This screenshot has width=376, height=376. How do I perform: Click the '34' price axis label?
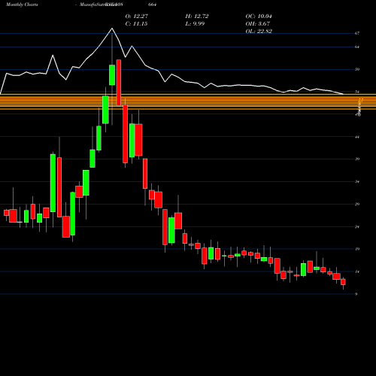(x=357, y=182)
